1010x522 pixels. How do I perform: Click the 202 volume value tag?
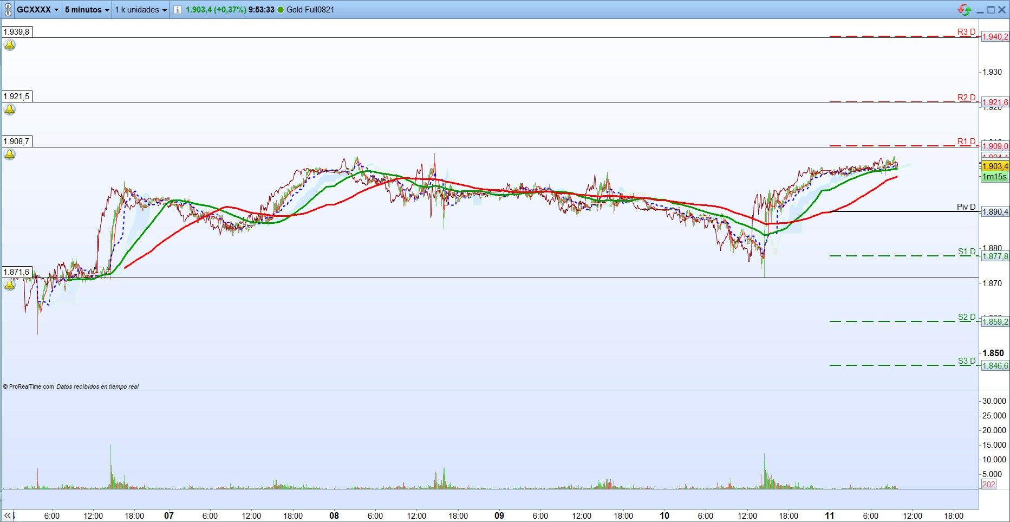point(989,485)
